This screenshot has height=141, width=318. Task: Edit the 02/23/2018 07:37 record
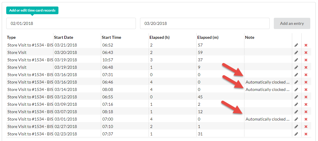click(296, 134)
